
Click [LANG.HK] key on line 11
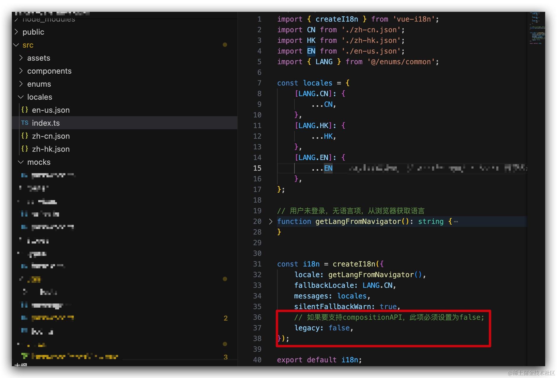coord(313,125)
